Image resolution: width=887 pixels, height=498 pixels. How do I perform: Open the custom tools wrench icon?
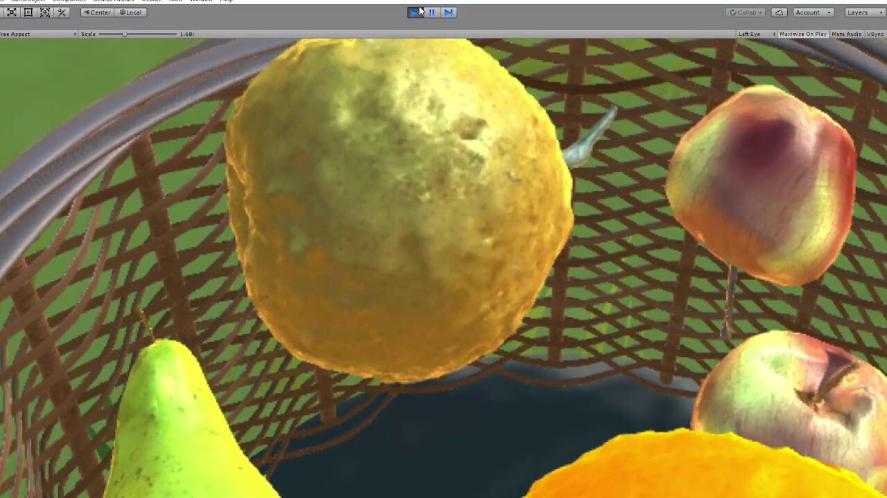click(60, 12)
